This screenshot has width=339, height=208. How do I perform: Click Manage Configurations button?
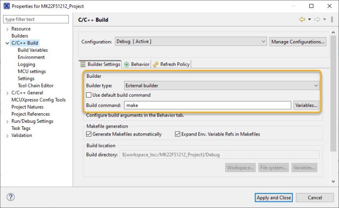click(x=298, y=42)
